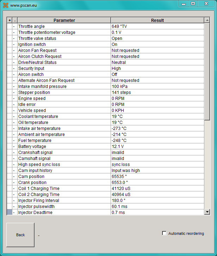Click the 649 °TV result value
This screenshot has height=256, width=217.
coord(157,26)
